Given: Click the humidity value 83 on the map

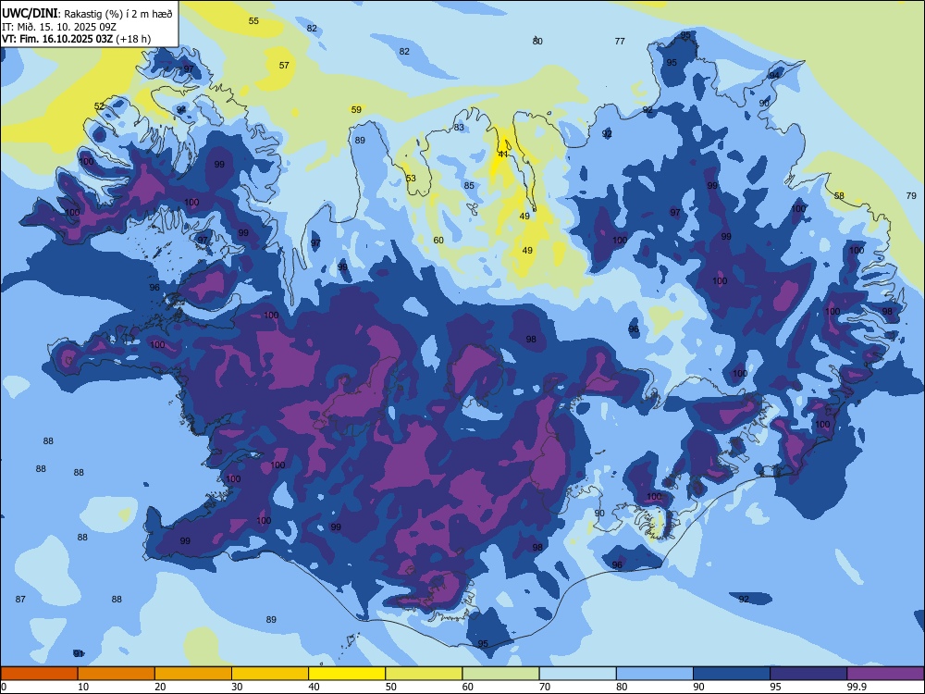Looking at the screenshot, I should point(459,128).
